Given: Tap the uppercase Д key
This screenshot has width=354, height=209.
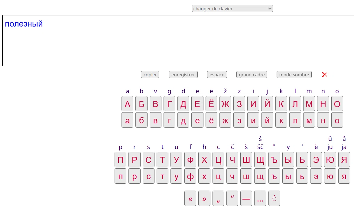Looking at the screenshot, I should click(183, 104).
